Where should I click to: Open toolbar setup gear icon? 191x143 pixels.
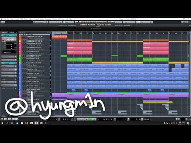pyautogui.click(x=190, y=22)
